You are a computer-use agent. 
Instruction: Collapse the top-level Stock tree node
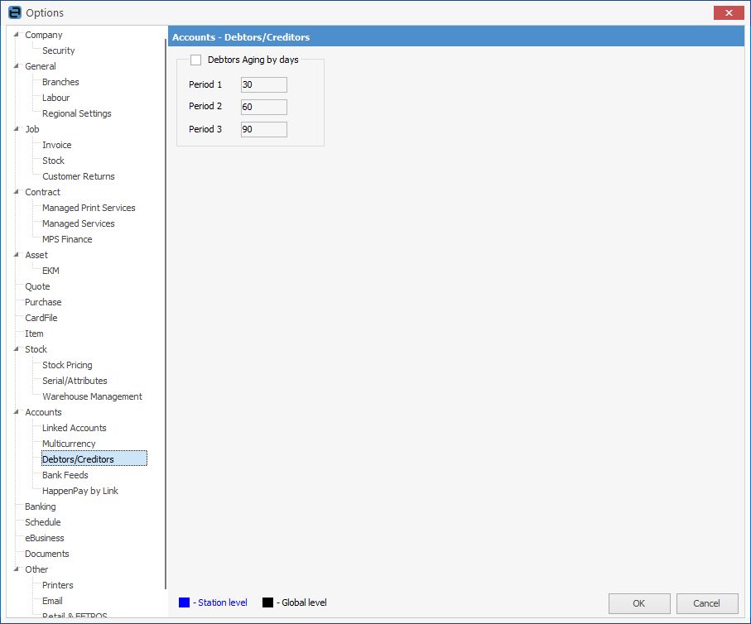(x=17, y=349)
